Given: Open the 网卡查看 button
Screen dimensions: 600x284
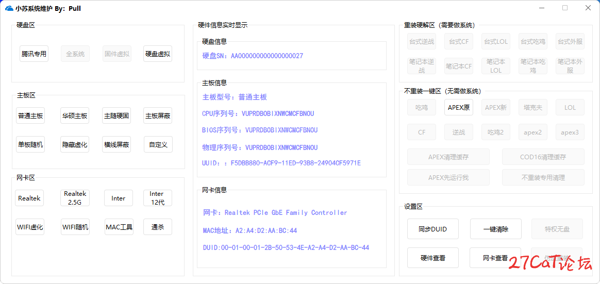Looking at the screenshot, I should 495,258.
